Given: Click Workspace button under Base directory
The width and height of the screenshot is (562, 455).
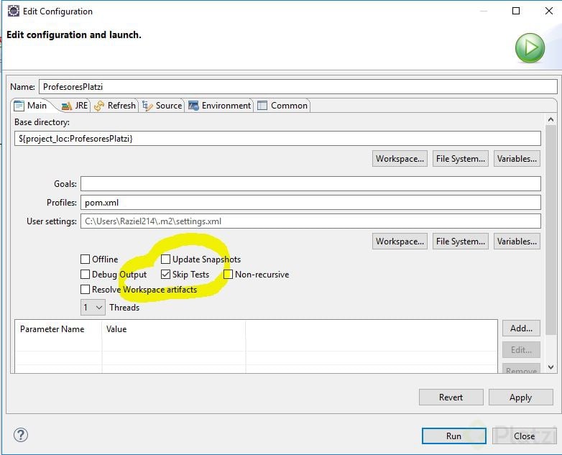Looking at the screenshot, I should point(400,158).
